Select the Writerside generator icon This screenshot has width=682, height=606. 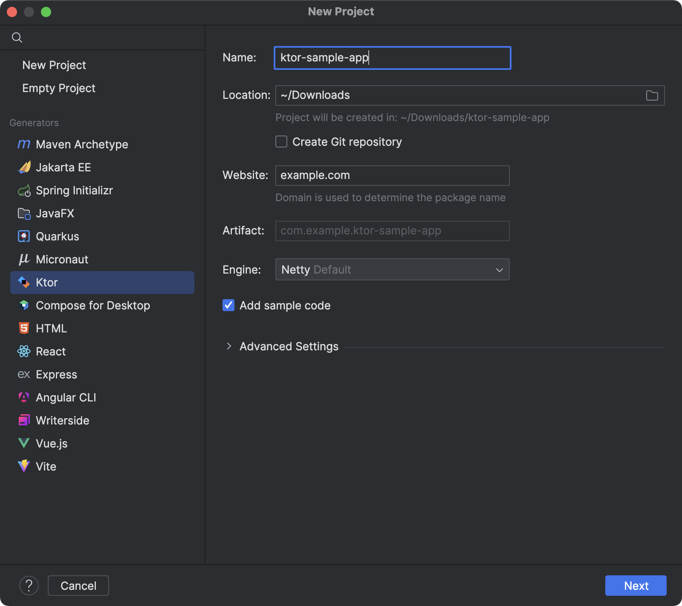(x=24, y=421)
